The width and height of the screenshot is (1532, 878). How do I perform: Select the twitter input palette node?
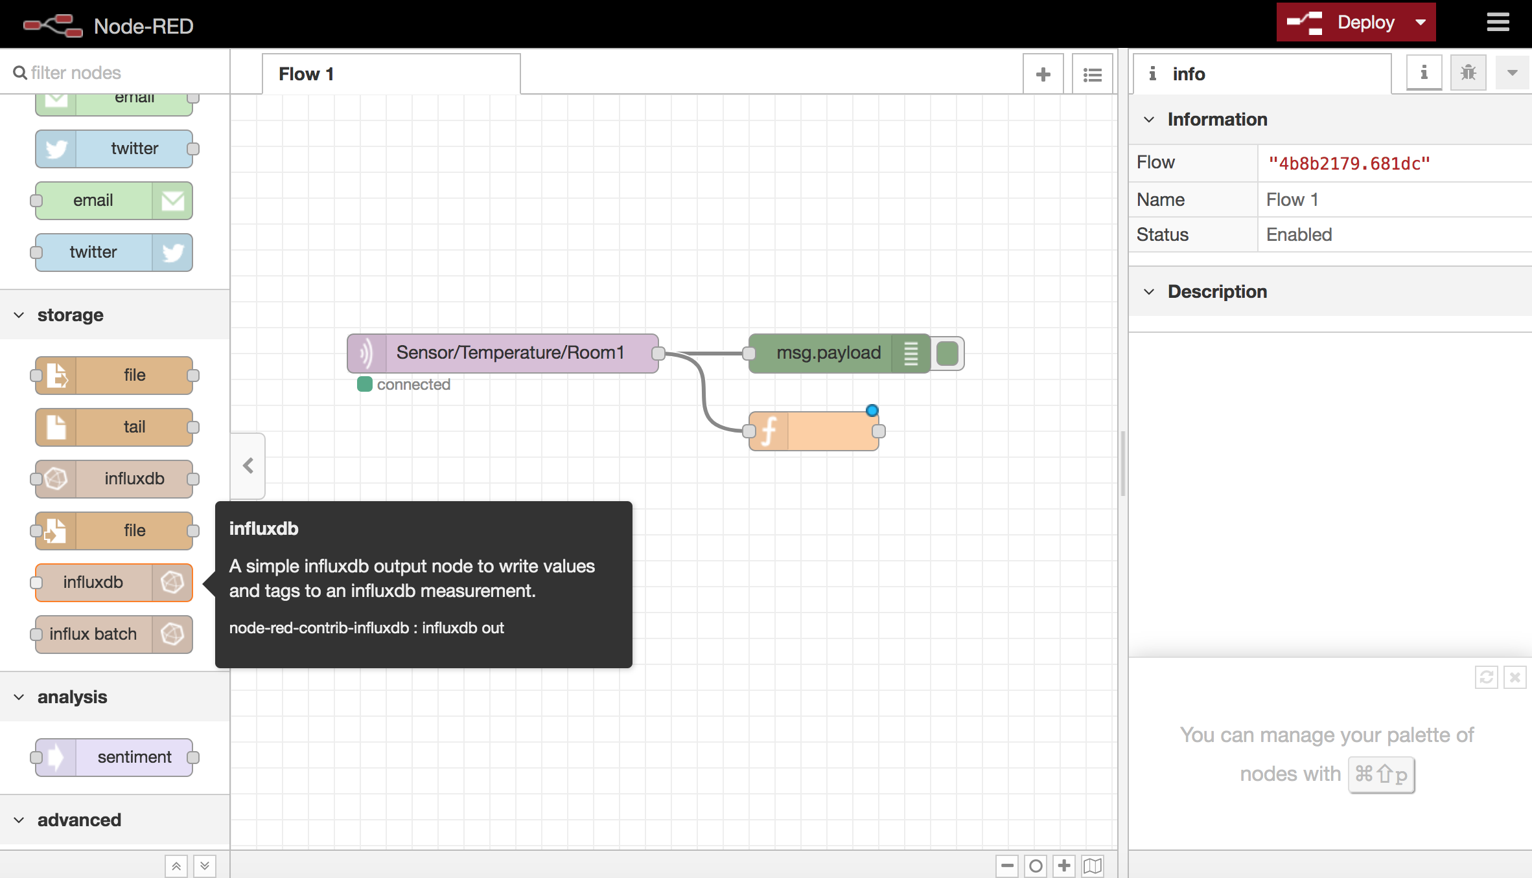point(114,148)
